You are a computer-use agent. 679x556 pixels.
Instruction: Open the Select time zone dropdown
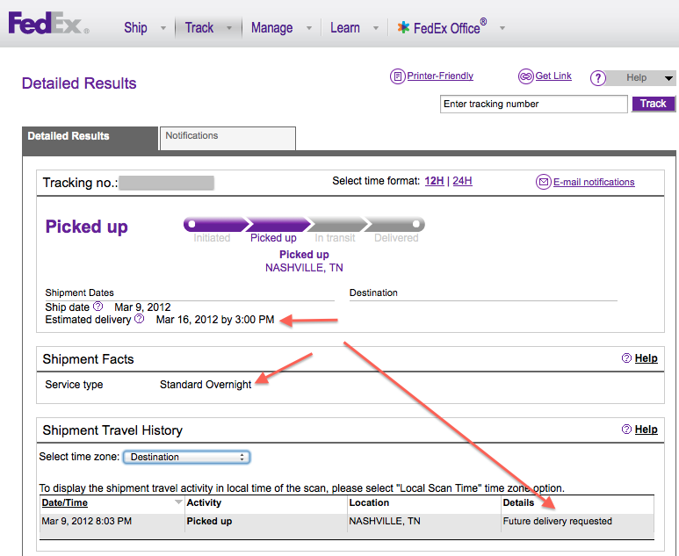[x=186, y=457]
